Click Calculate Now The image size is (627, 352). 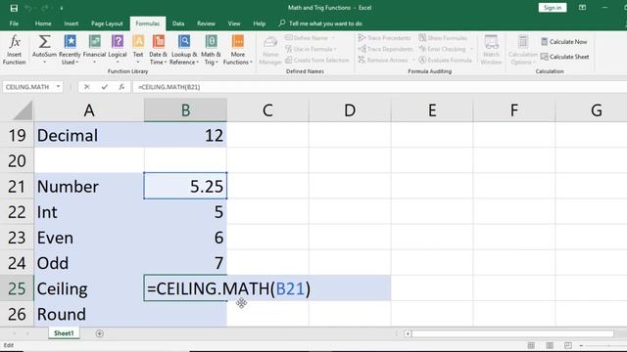click(564, 41)
